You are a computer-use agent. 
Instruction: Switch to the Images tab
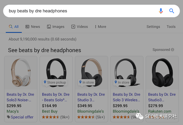point(56,27)
